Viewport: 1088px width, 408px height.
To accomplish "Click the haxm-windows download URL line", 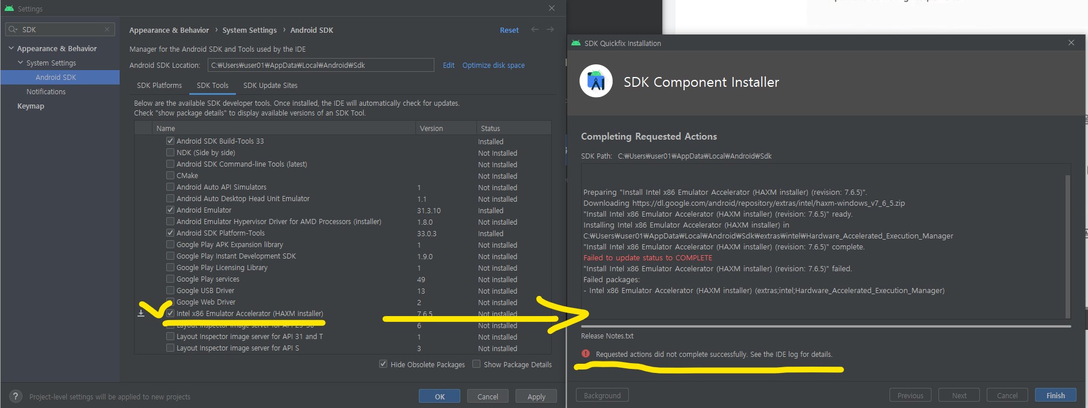I will (744, 203).
